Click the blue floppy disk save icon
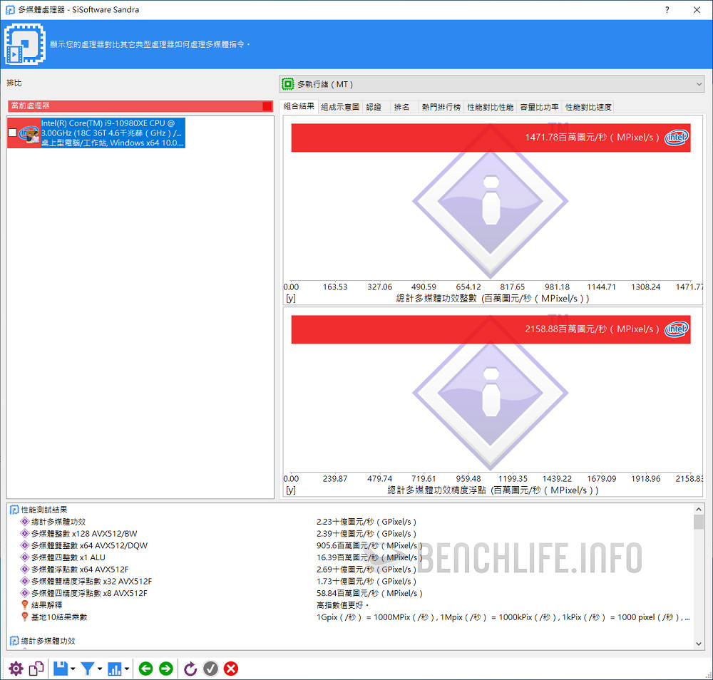 click(x=61, y=669)
